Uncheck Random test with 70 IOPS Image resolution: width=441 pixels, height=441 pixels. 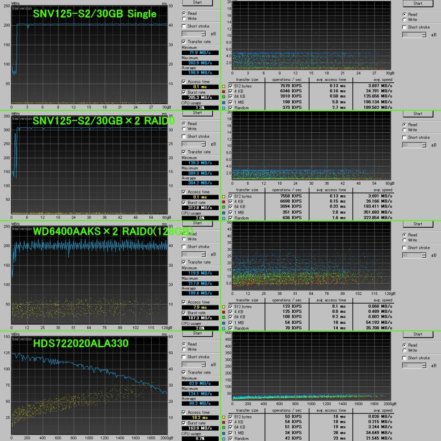231,328
